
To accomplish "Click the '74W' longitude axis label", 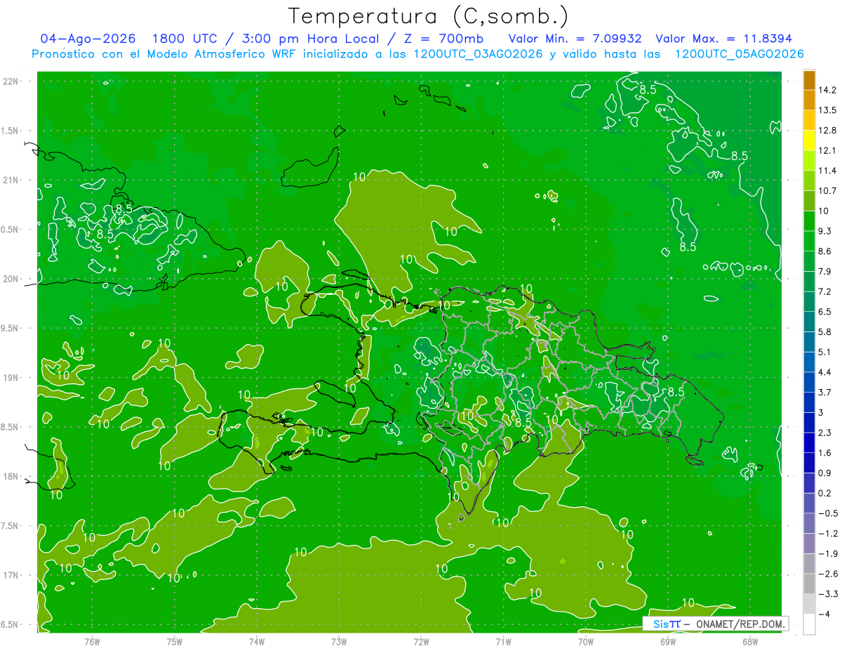I will 257,642.
